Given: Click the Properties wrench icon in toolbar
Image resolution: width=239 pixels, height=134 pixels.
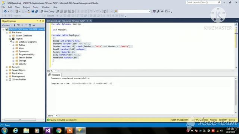Looking at the screenshot, I should point(158,12).
